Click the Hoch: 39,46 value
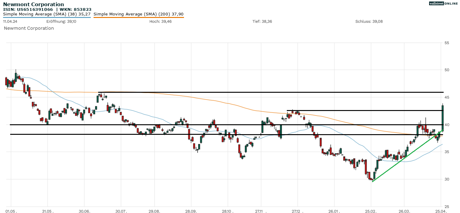The image size is (460, 213). pos(160,21)
